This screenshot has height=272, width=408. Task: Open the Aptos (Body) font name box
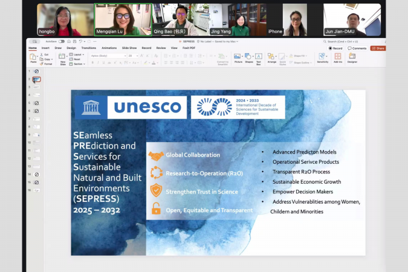pos(108,56)
